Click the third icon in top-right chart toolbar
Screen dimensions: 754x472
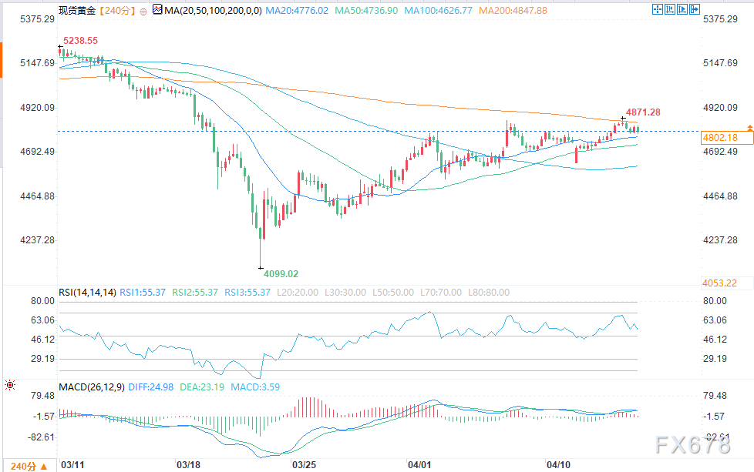pyautogui.click(x=683, y=10)
